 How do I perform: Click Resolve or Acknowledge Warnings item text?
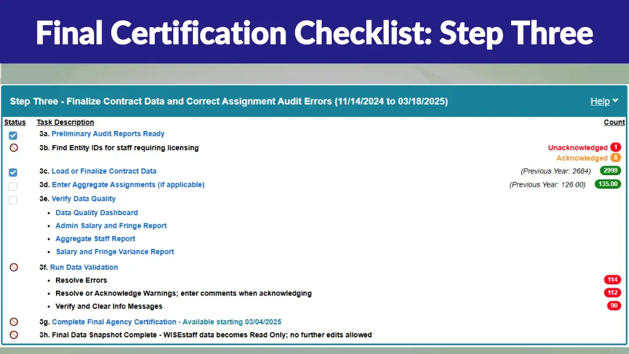click(183, 293)
